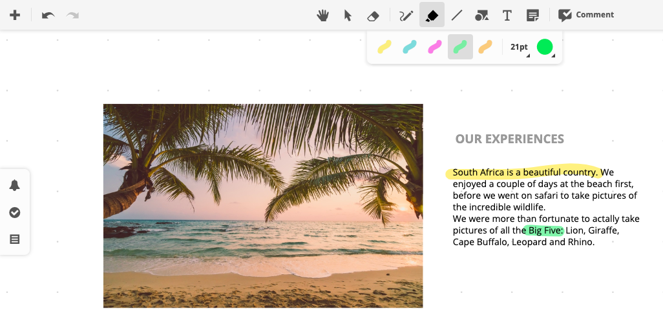This screenshot has width=663, height=320.
Task: Click the yellow-highlighted South Africa sentence
Action: click(x=525, y=172)
